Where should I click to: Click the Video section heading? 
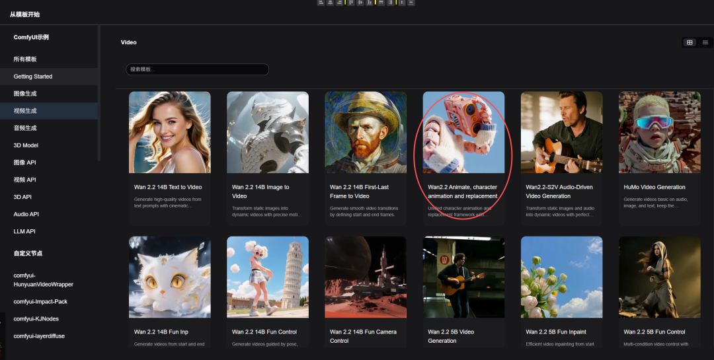(128, 42)
